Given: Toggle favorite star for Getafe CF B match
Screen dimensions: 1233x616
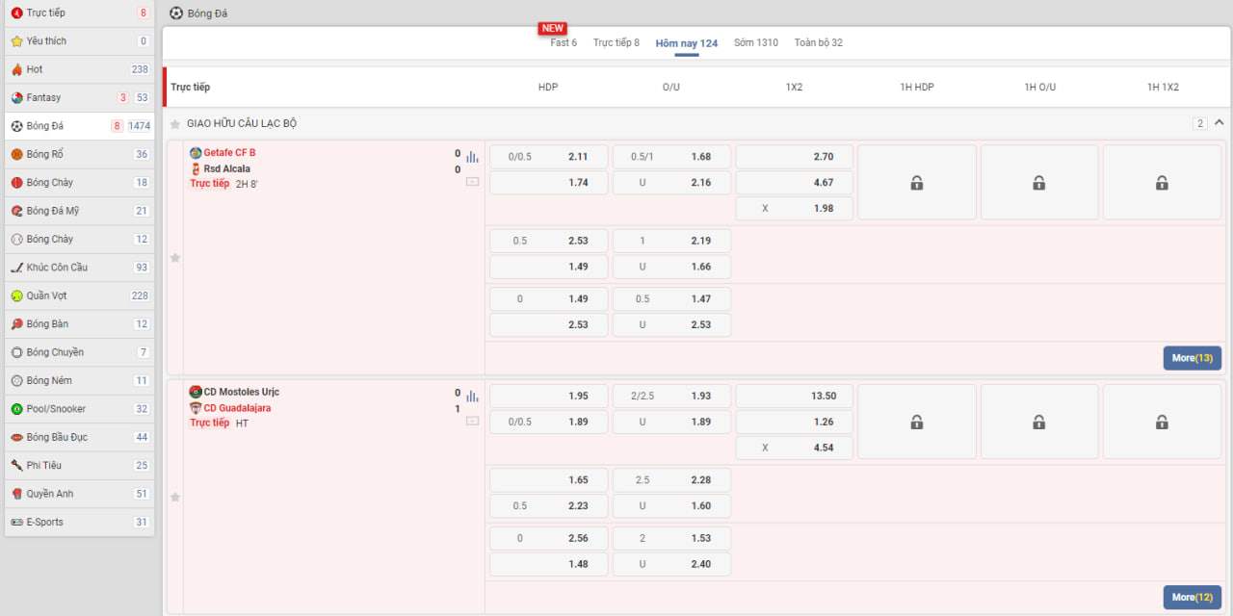Looking at the screenshot, I should tap(175, 258).
